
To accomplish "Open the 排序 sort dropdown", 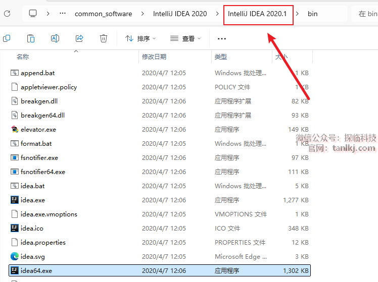I will click(140, 38).
